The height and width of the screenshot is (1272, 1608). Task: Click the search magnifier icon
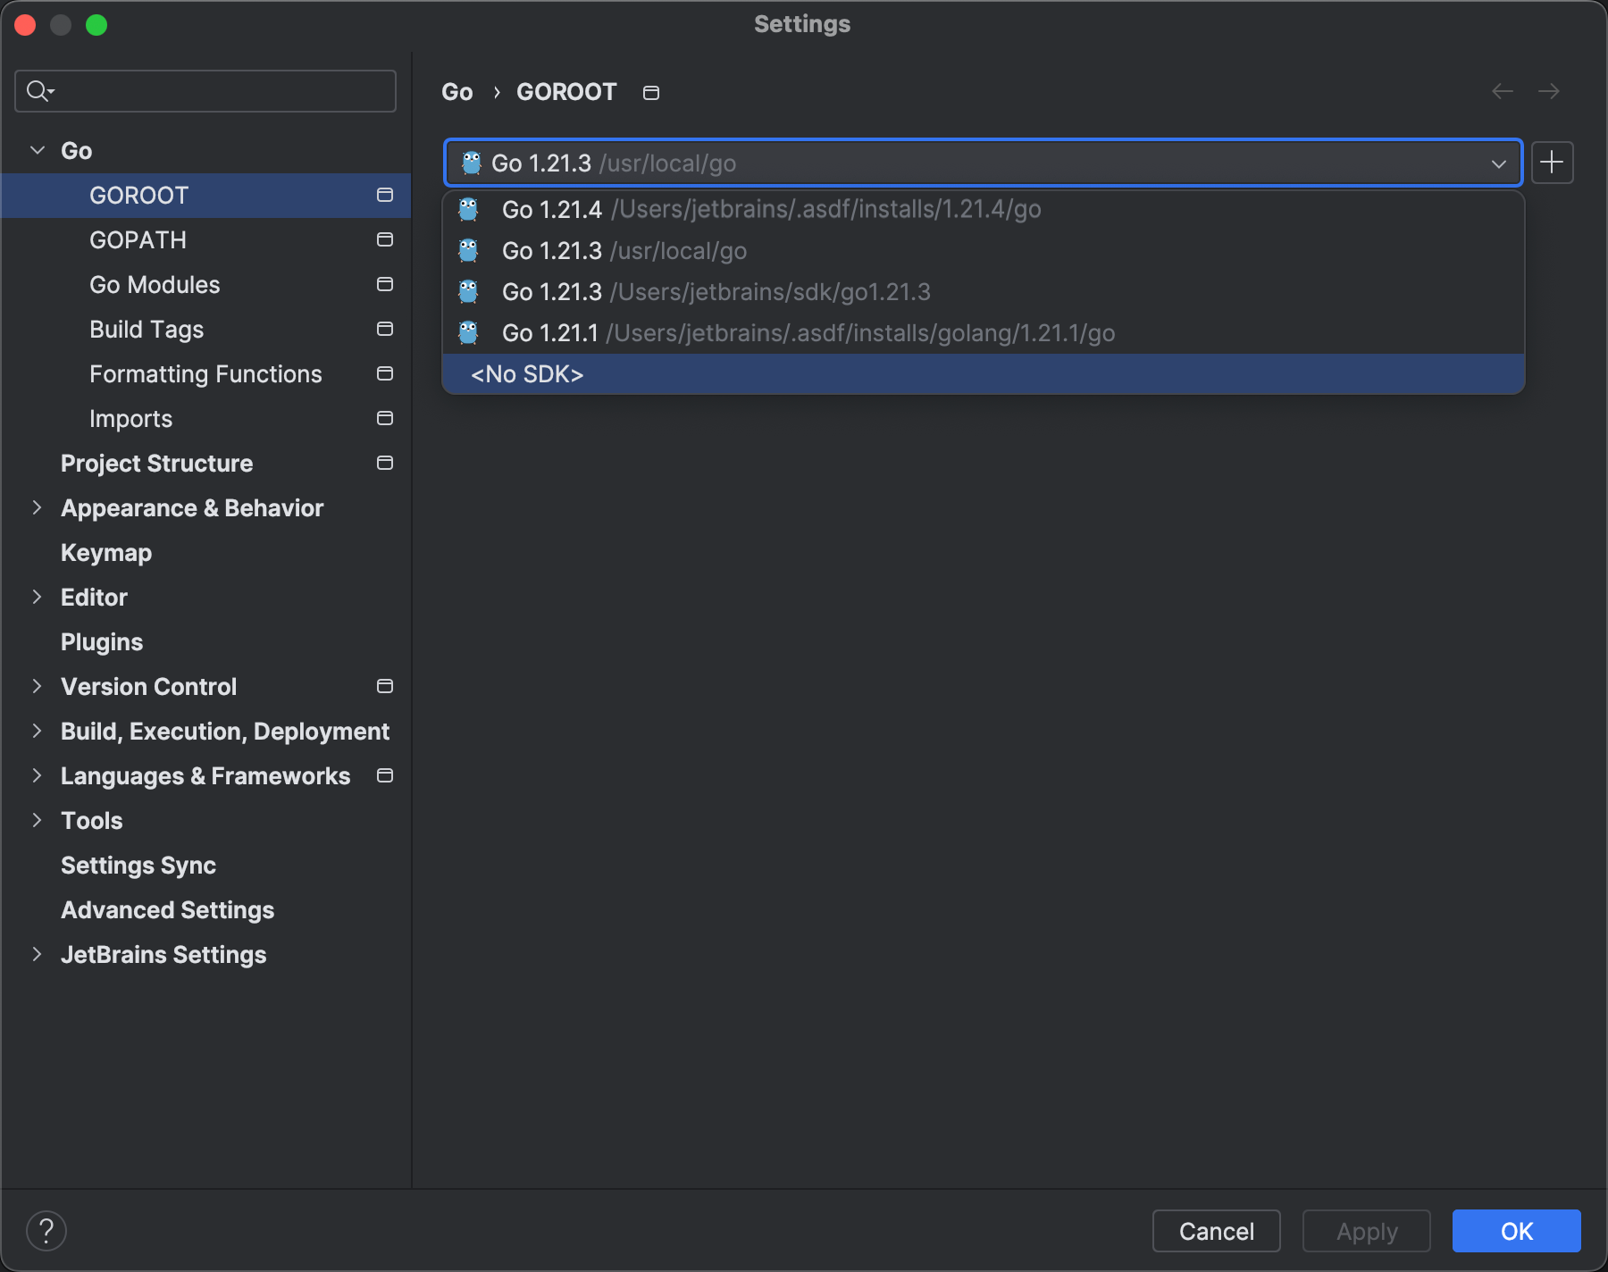[38, 90]
